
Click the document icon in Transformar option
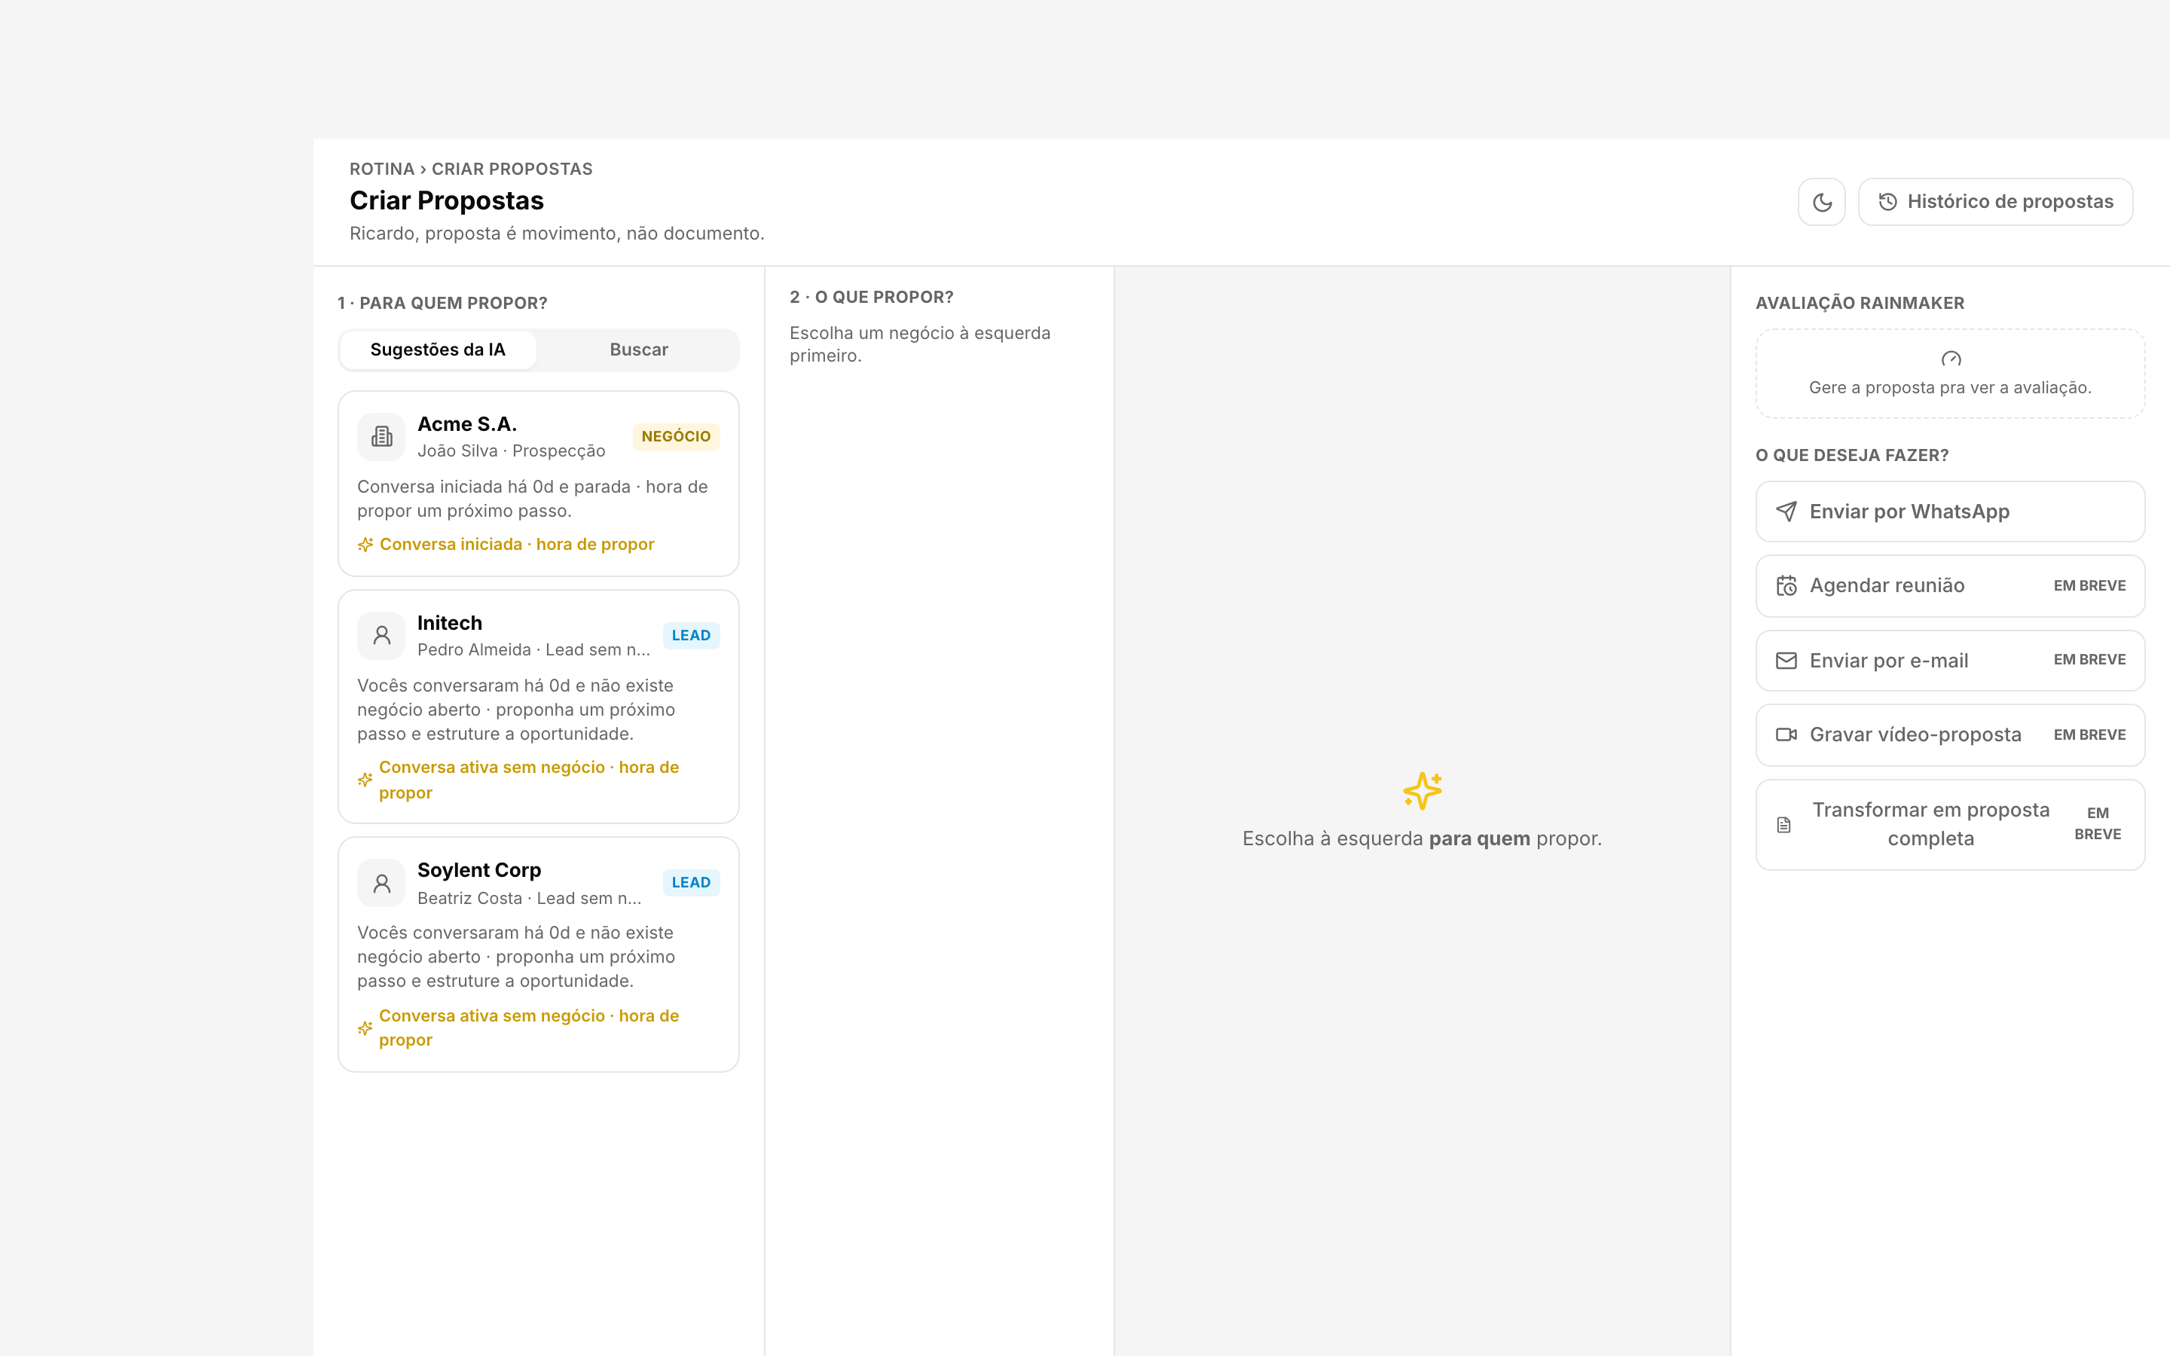[x=1783, y=825]
